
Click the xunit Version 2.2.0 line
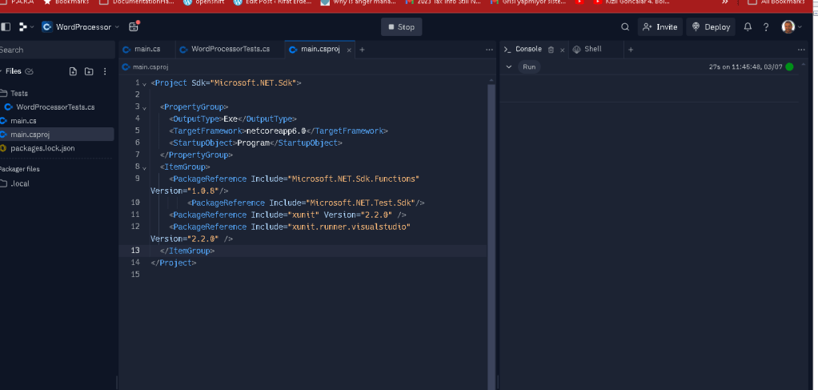pos(287,215)
